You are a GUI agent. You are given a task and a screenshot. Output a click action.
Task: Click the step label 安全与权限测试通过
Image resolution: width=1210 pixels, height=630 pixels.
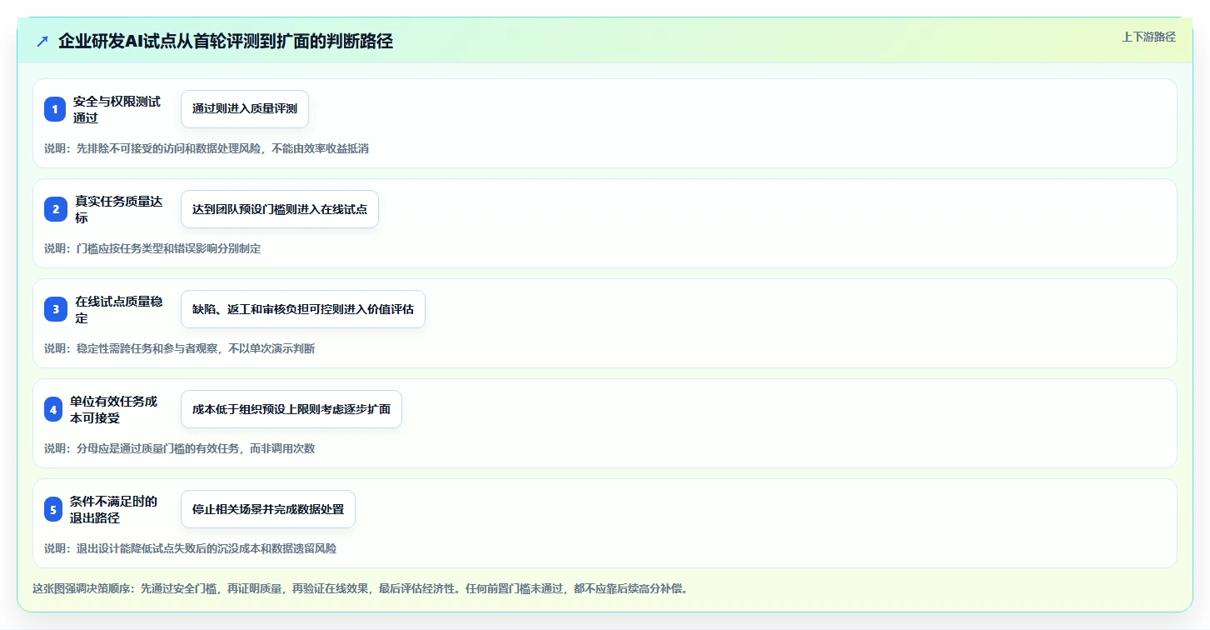click(117, 109)
